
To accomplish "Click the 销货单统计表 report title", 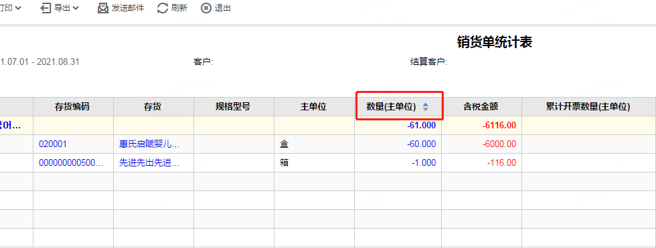I will click(495, 42).
